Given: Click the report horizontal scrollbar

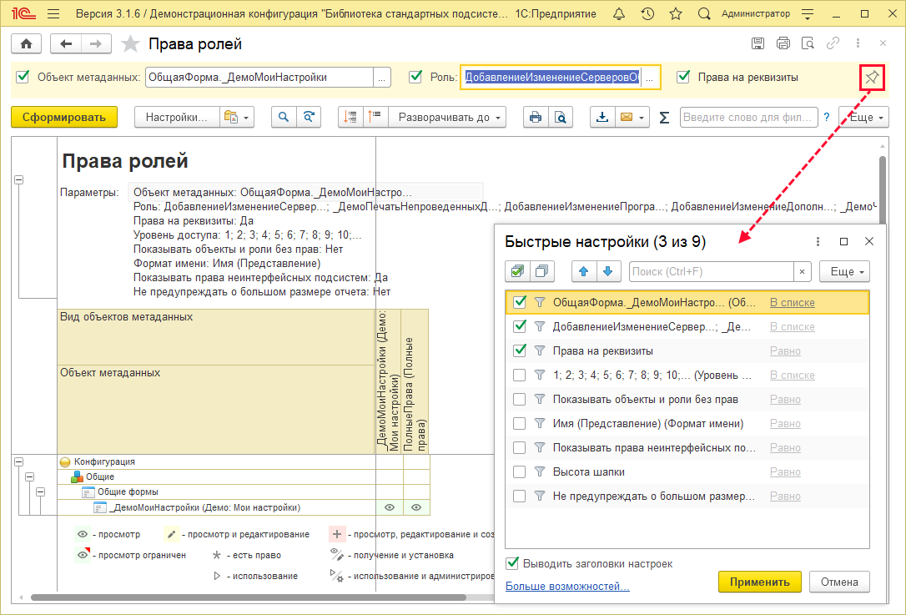Looking at the screenshot, I should coord(249,597).
